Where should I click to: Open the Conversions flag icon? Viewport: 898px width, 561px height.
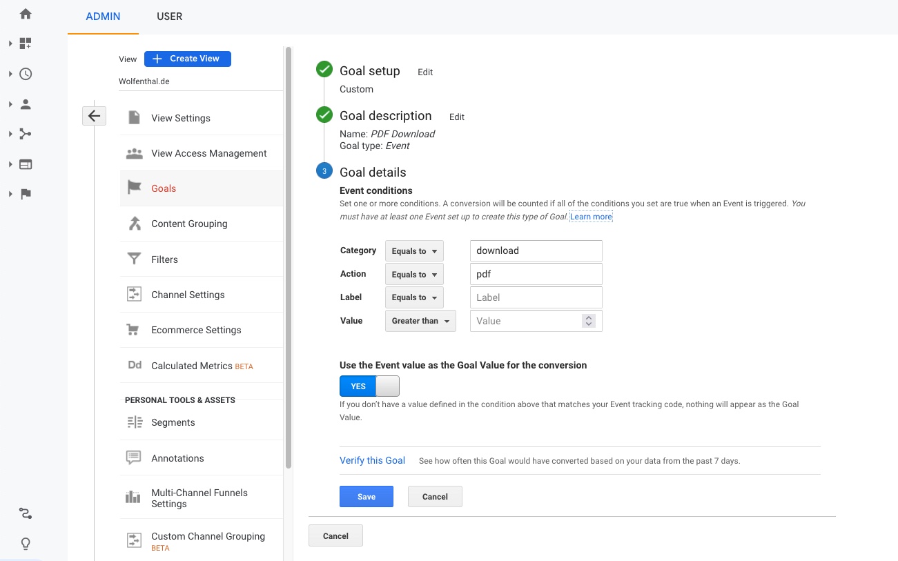pos(26,194)
